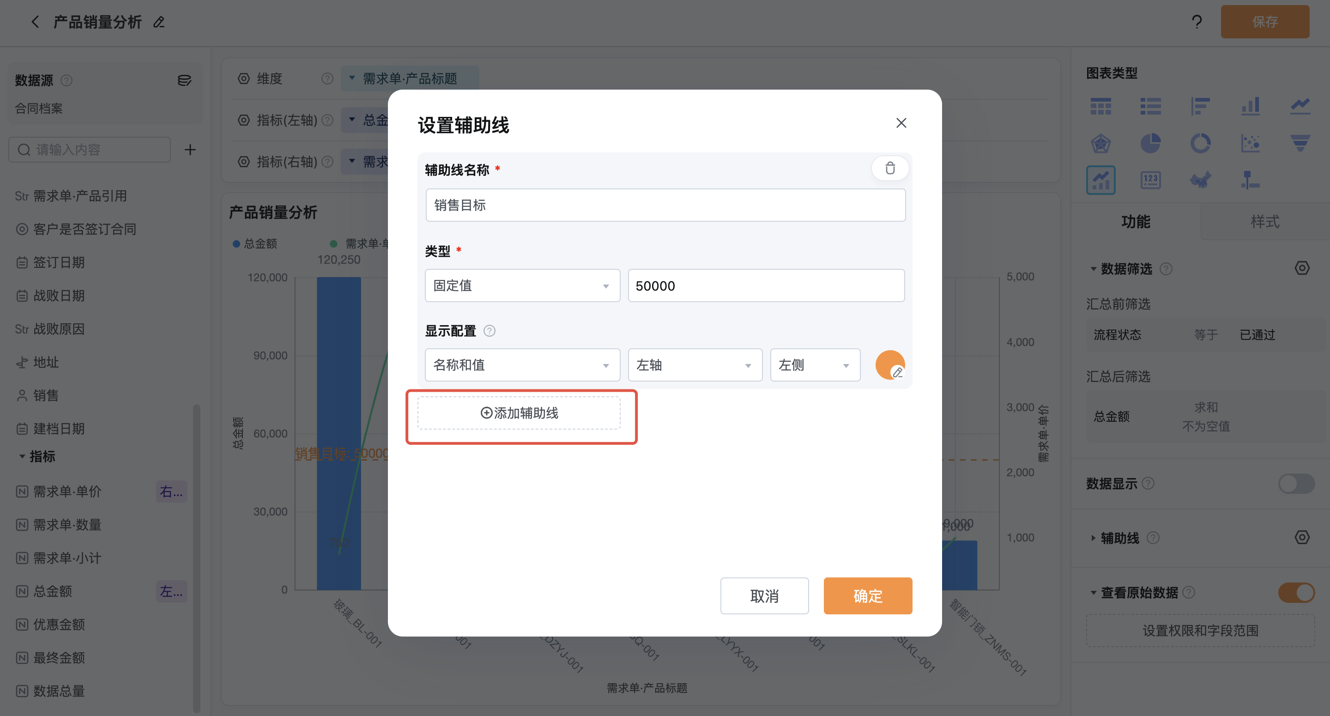Screen dimensions: 1330x716
Task: Toggle the 数据显示 switch
Action: (1296, 484)
